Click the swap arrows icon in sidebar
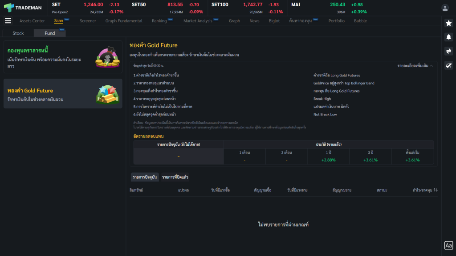456x256 pixels. coord(448,51)
